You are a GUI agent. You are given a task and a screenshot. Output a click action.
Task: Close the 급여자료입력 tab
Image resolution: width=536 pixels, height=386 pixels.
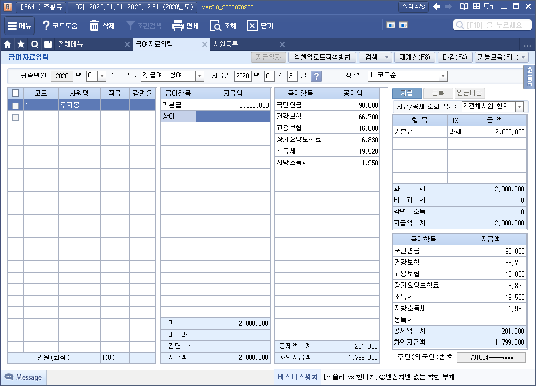click(205, 44)
